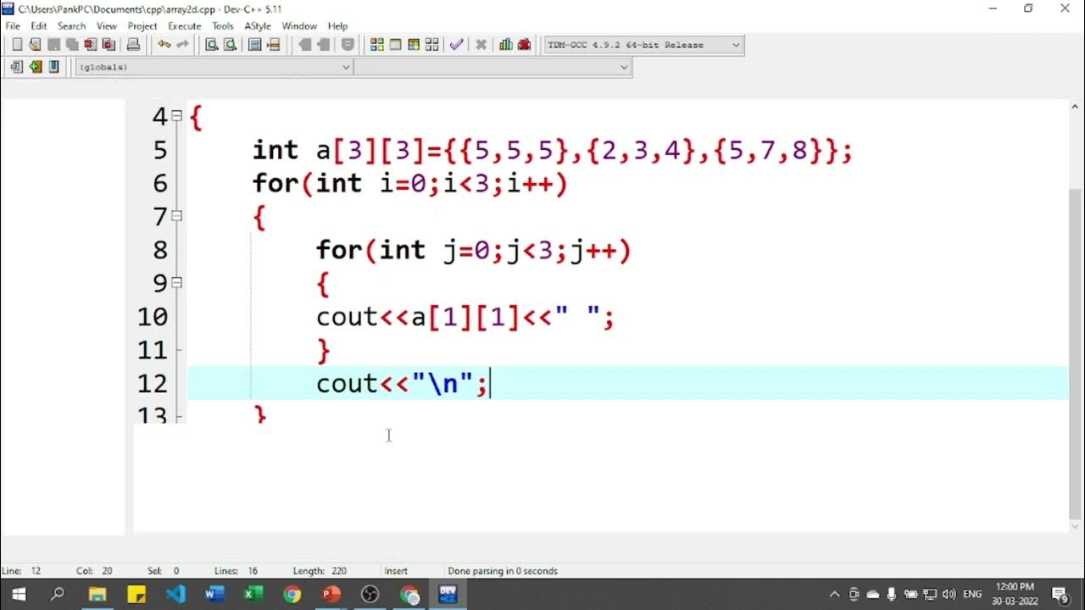Open the clock showing 30-03-2022

[1014, 593]
